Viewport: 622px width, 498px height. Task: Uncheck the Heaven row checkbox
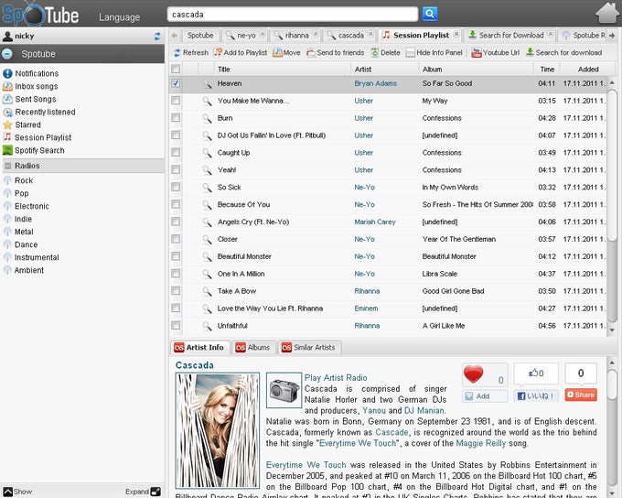click(176, 83)
